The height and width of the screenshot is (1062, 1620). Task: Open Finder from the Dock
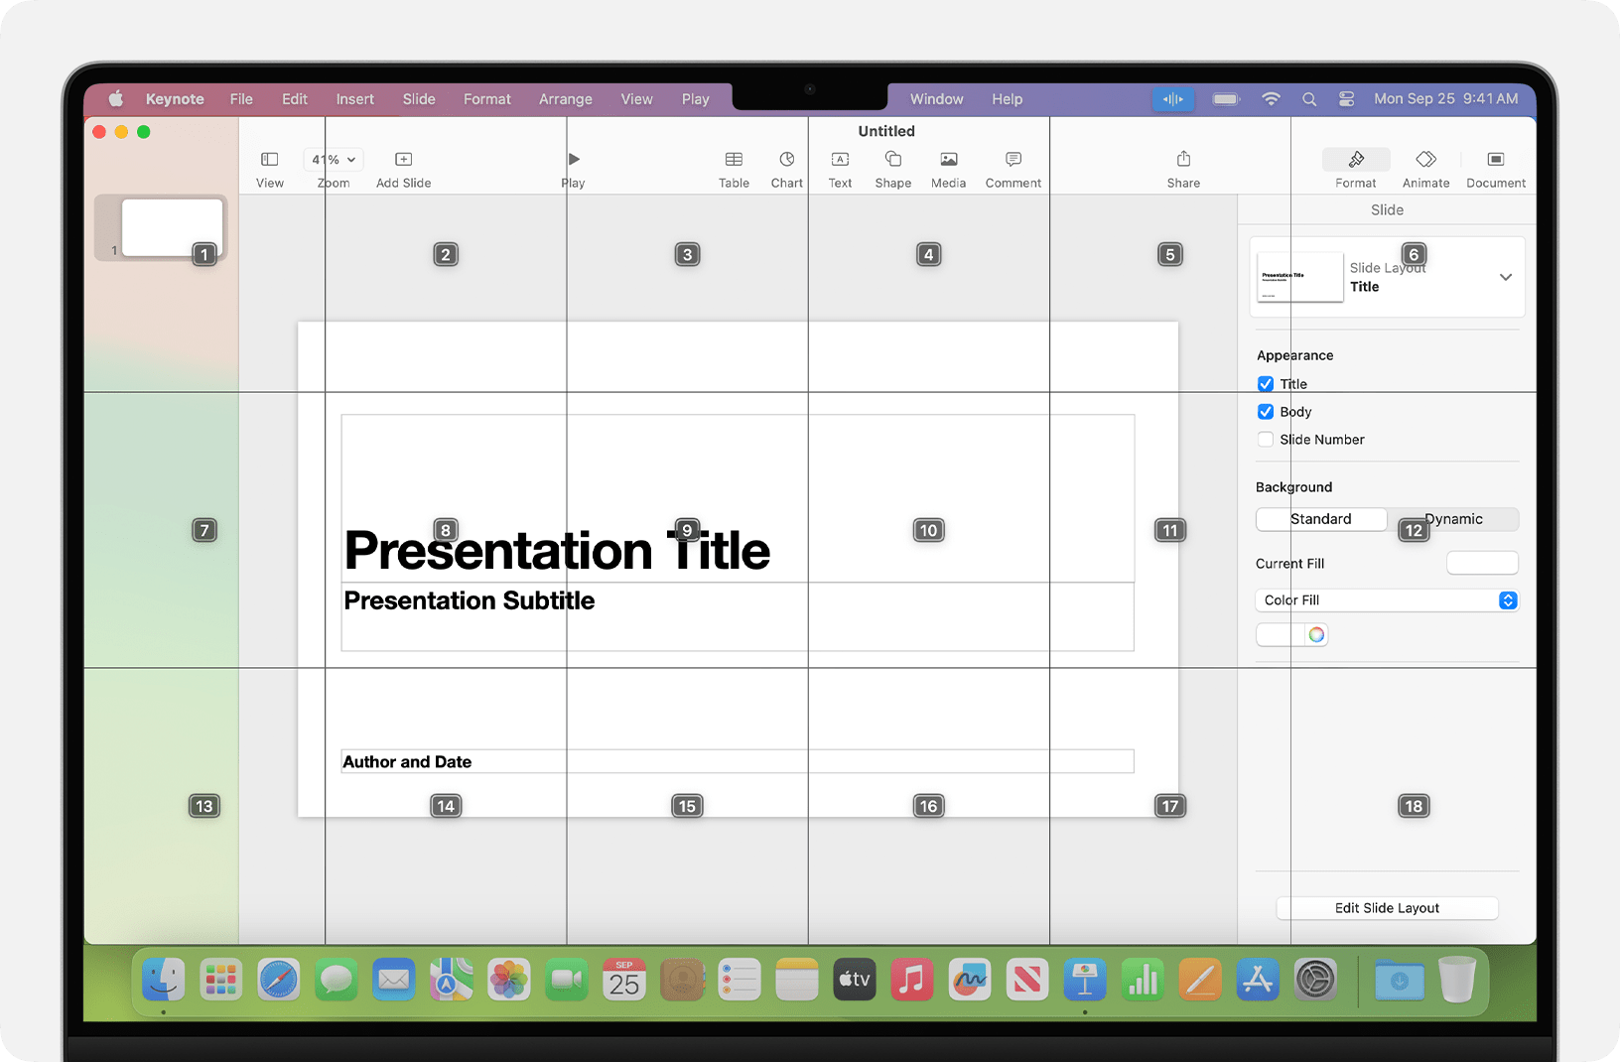[164, 981]
